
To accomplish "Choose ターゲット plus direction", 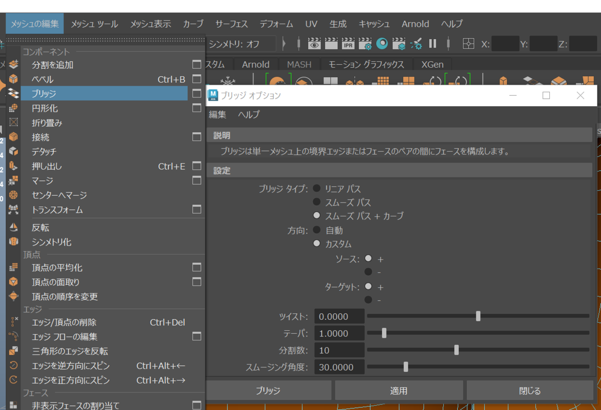I will click(x=369, y=287).
